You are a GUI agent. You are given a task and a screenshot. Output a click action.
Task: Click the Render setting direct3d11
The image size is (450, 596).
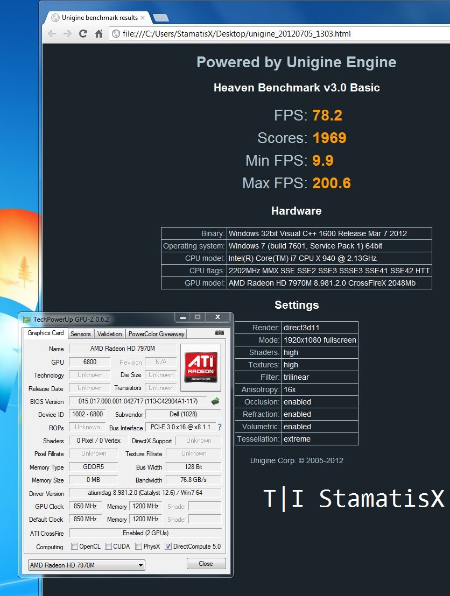coord(320,328)
